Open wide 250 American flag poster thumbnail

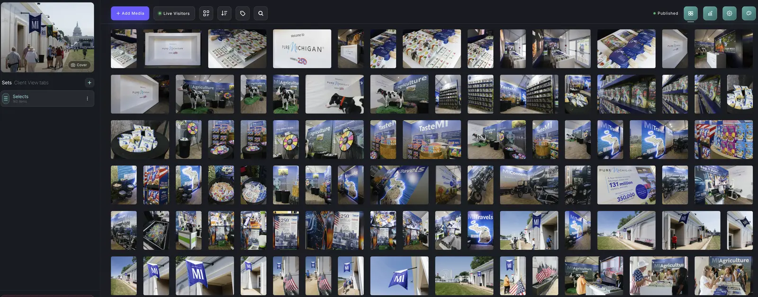coord(334,230)
